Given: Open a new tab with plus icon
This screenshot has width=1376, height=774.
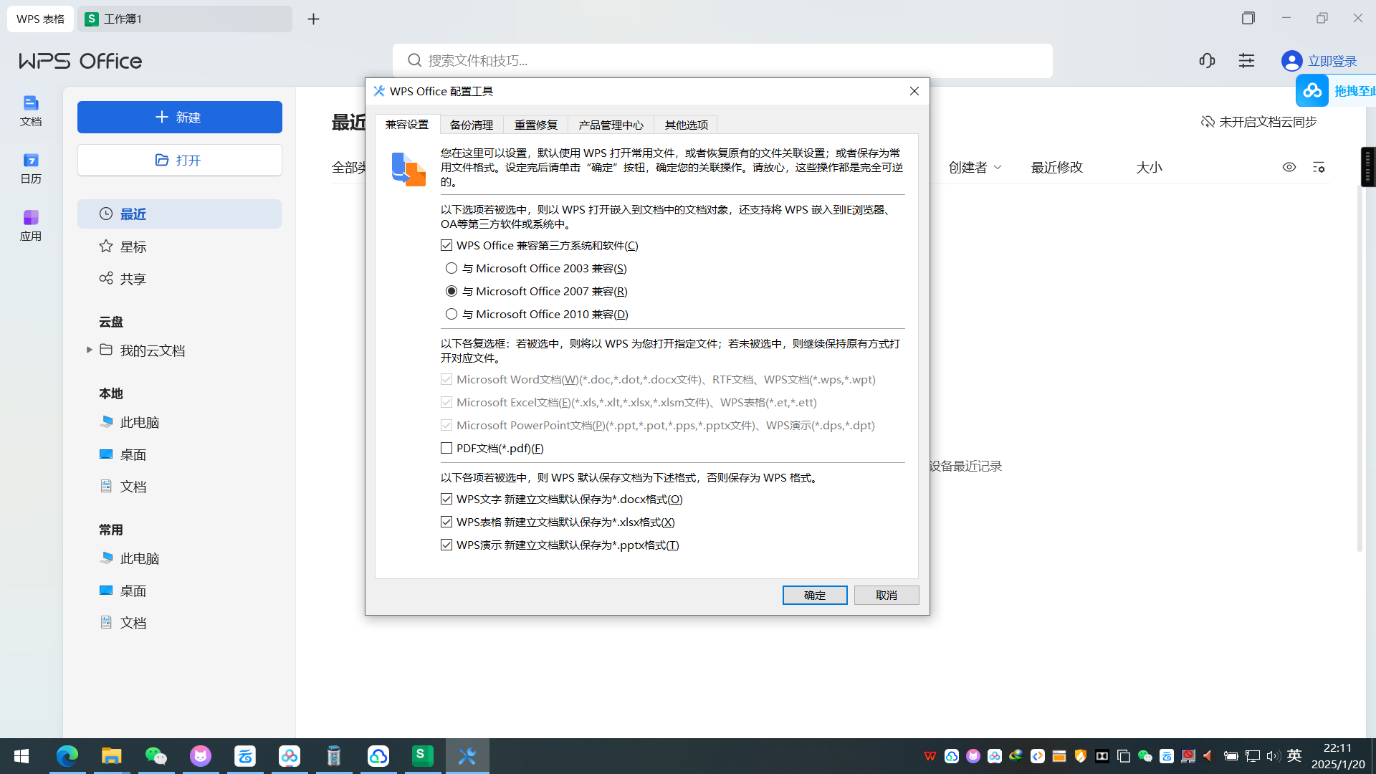Looking at the screenshot, I should 313,19.
